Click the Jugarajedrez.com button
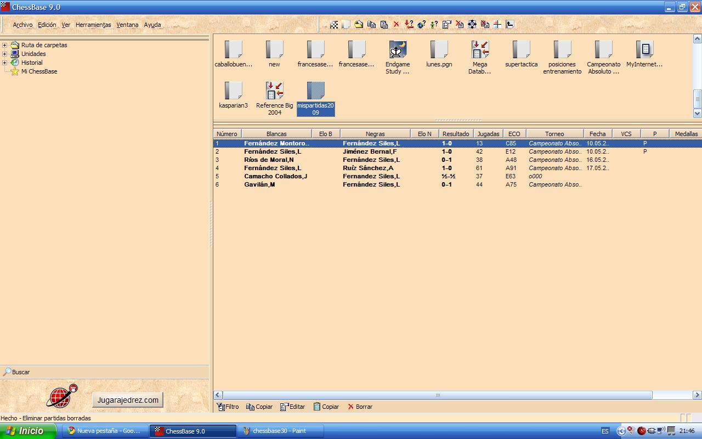 pyautogui.click(x=128, y=400)
